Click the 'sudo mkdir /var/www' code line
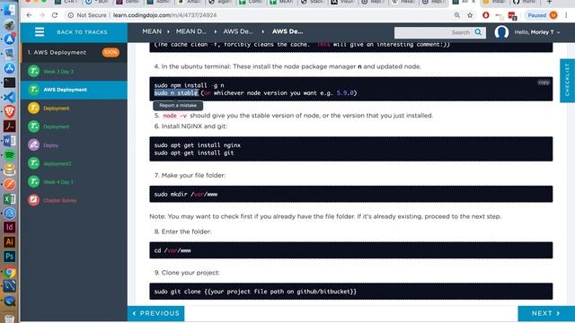The width and height of the screenshot is (575, 323). [186, 194]
